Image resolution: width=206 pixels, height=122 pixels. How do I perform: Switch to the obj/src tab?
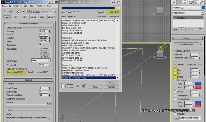pos(51,17)
